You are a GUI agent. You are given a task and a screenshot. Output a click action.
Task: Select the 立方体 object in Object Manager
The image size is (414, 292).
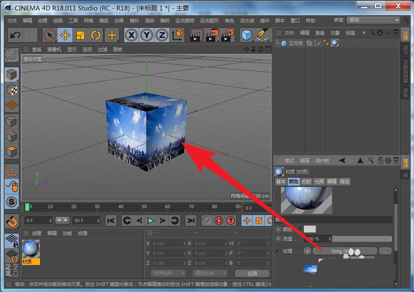click(295, 43)
